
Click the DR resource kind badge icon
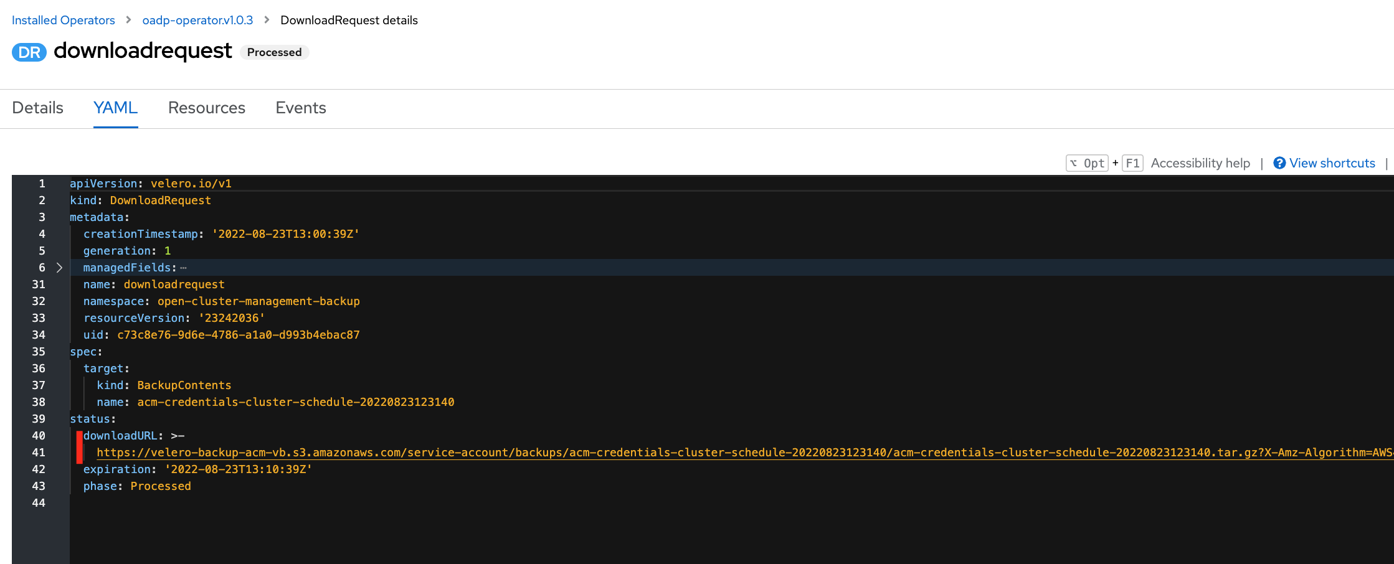[29, 52]
